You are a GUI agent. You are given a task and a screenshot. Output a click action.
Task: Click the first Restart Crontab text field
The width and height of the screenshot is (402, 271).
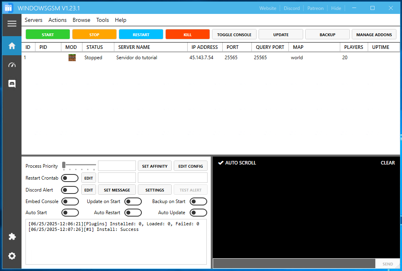click(x=117, y=178)
